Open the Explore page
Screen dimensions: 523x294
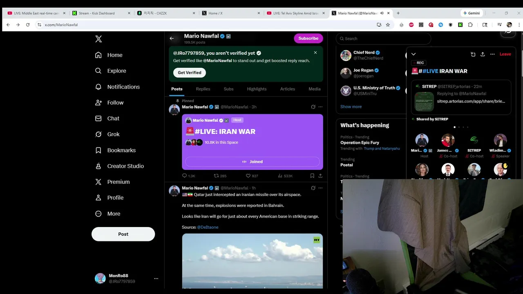pos(111,71)
